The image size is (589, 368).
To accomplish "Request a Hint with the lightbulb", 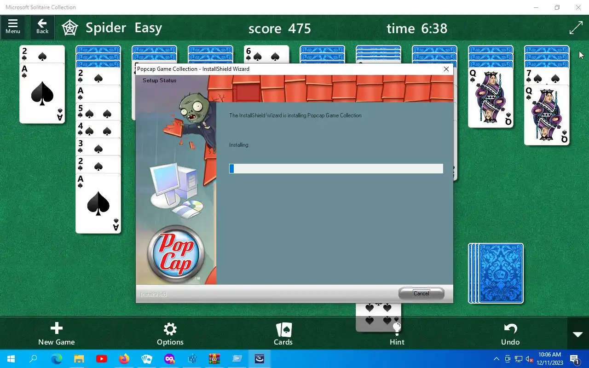I will point(397,334).
